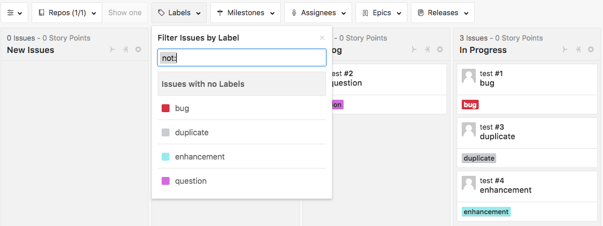The image size is (603, 226).
Task: Expand the Repos (1/1) dropdown
Action: [x=67, y=12]
